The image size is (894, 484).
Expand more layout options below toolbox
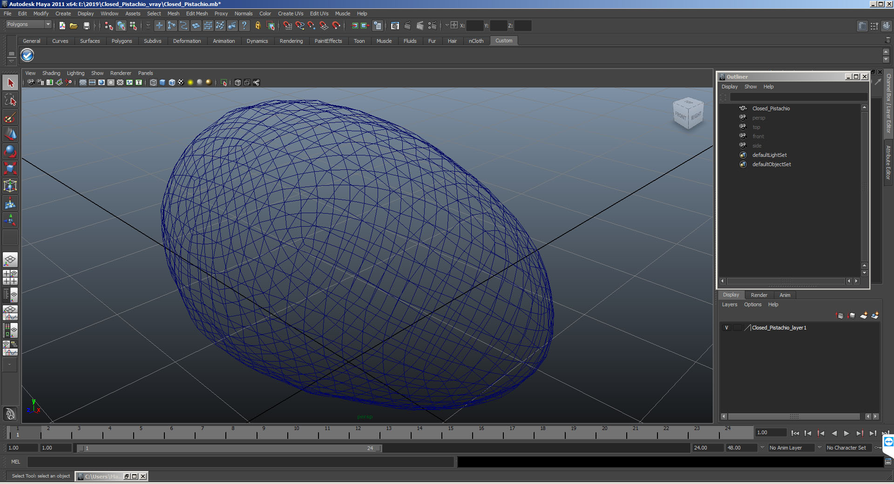pyautogui.click(x=10, y=365)
